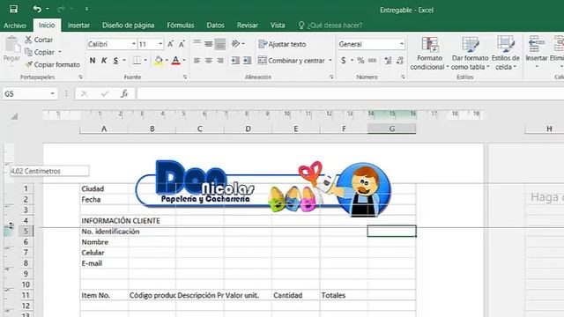Open the fill color dropdown arrow
Screen dimensions: 564x317
167,61
